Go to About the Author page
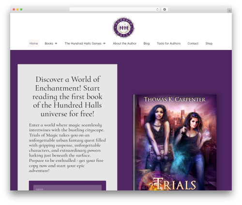The image size is (242, 205). coord(124,44)
